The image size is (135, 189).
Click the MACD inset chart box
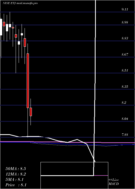coord(74,175)
